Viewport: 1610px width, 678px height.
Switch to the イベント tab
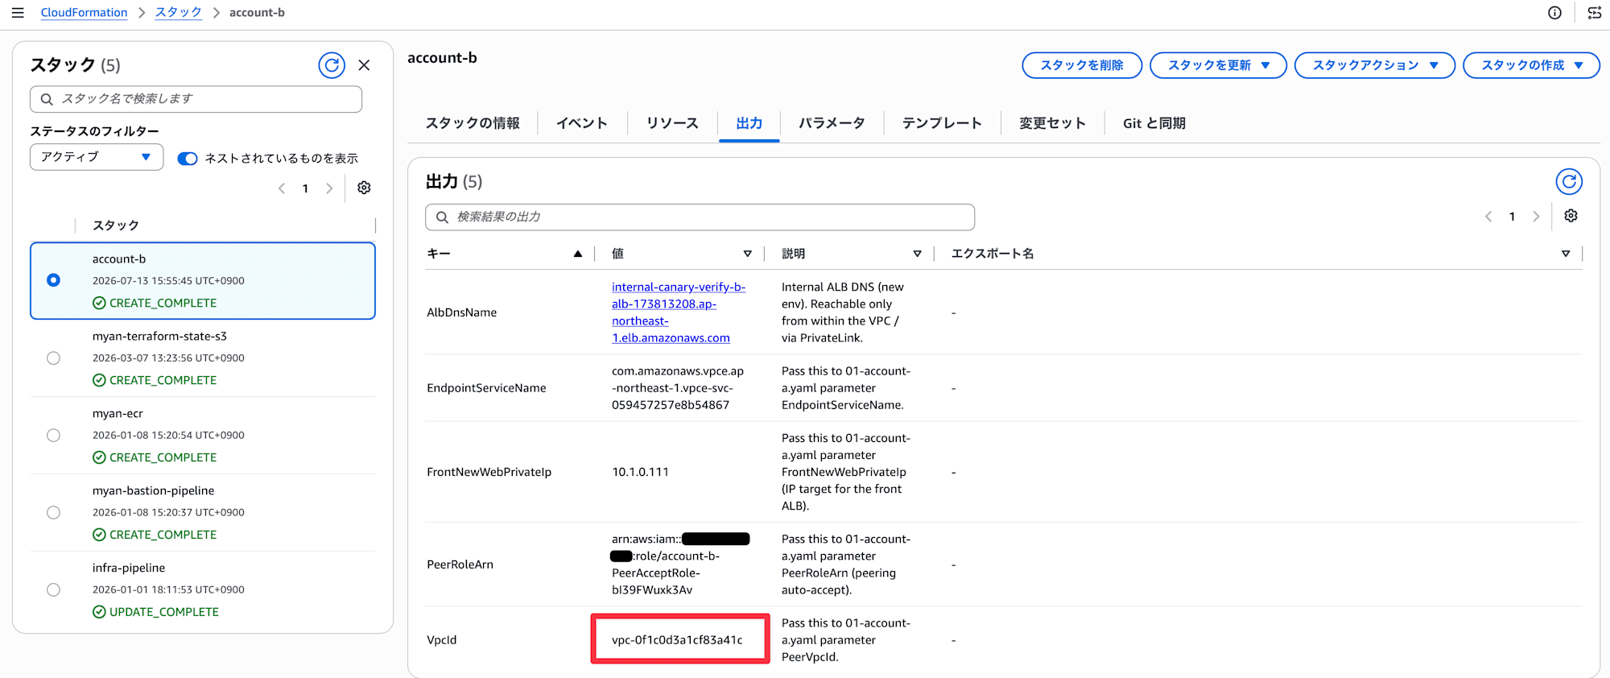[x=582, y=123]
